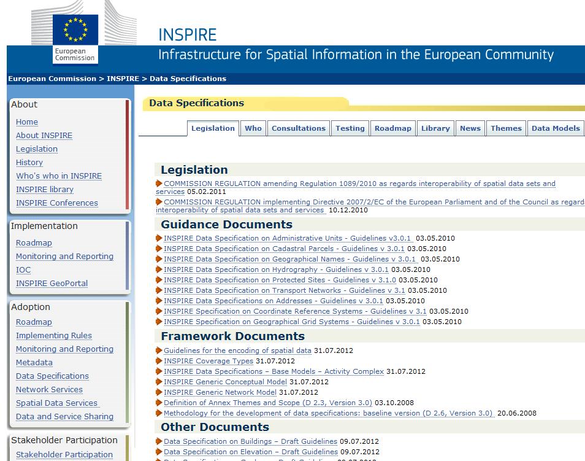Open INSPIRE Coverage Types document

point(208,362)
